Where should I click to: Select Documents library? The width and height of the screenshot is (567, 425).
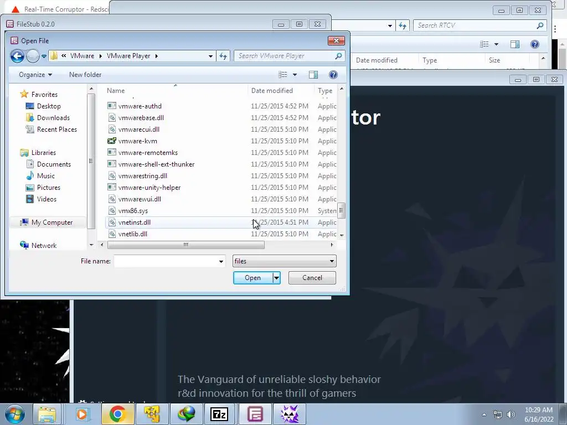(x=54, y=164)
